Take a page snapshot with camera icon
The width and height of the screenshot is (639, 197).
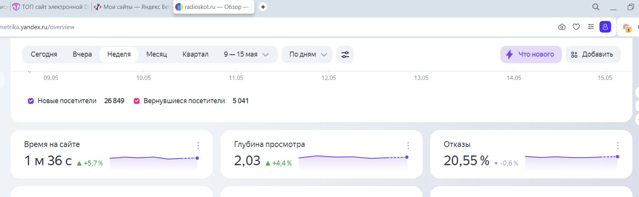[562, 27]
